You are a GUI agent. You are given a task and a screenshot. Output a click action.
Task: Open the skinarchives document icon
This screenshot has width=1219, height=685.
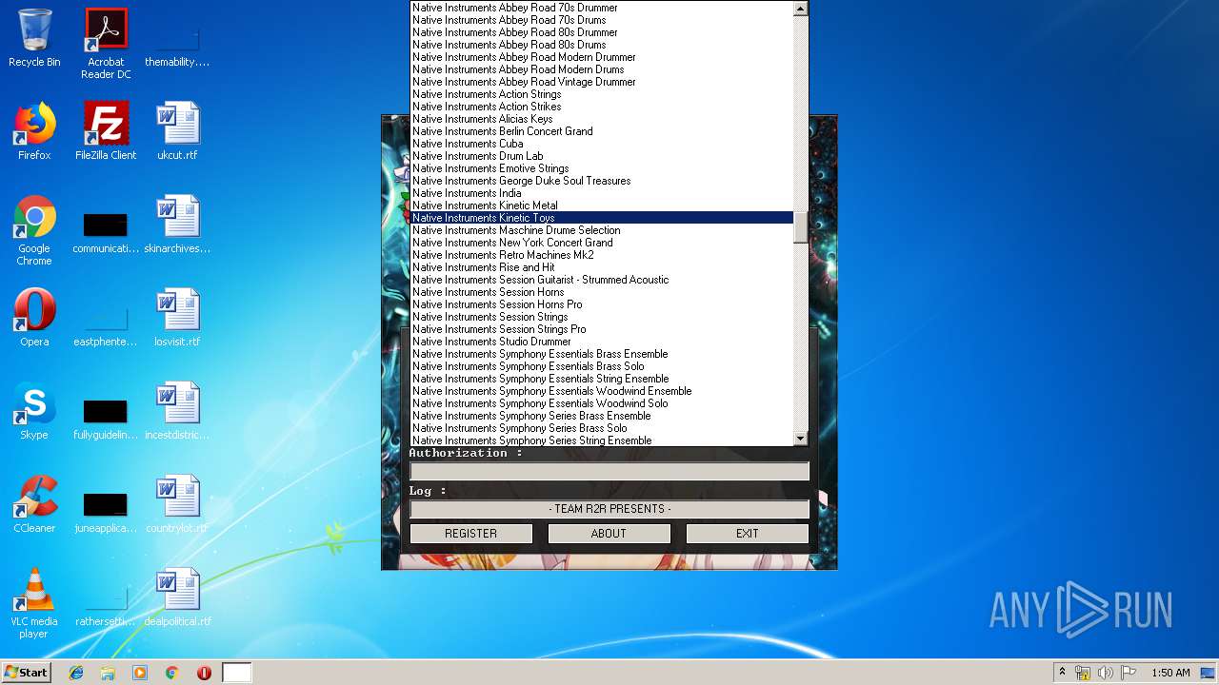tap(177, 225)
